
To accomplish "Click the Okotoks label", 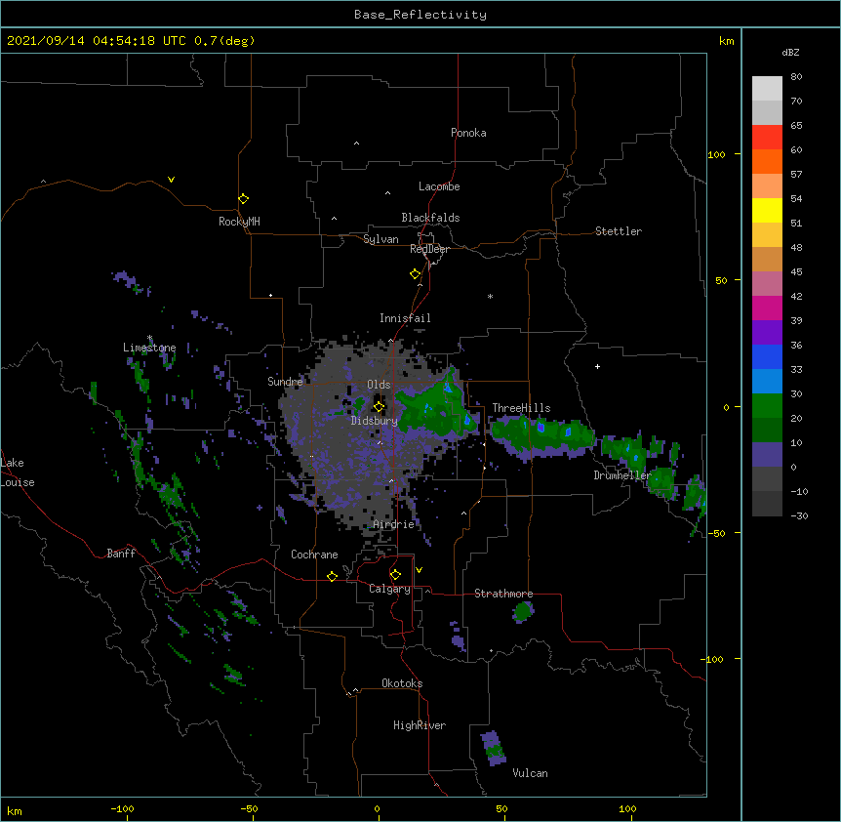I will pyautogui.click(x=402, y=683).
